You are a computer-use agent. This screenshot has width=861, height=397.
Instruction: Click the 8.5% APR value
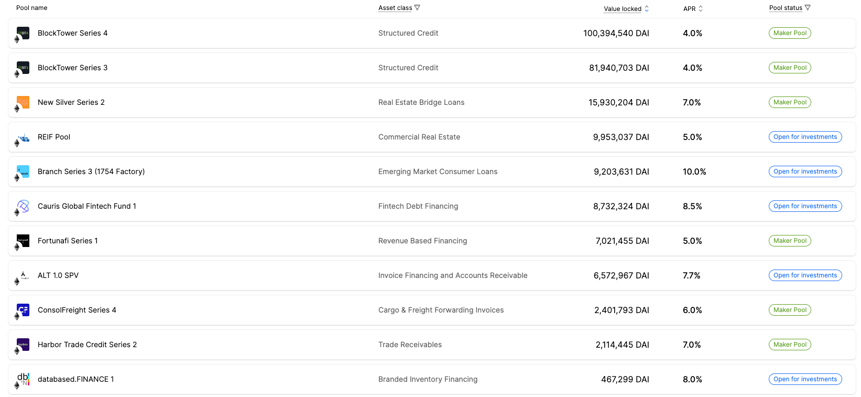(692, 206)
